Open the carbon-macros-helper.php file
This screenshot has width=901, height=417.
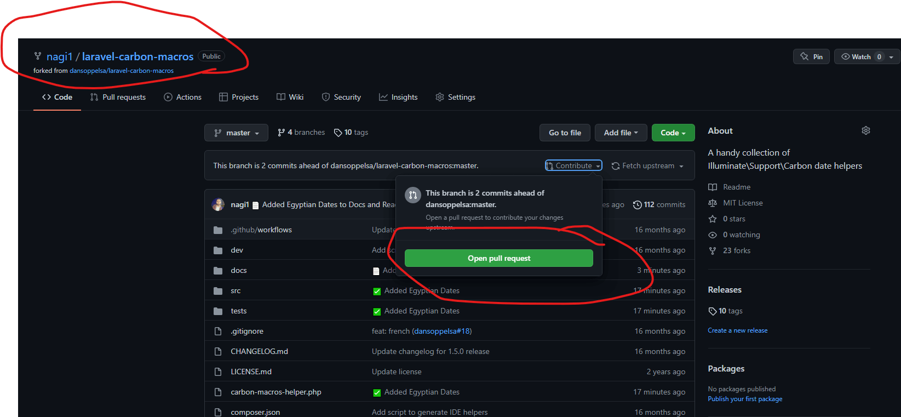tap(276, 392)
